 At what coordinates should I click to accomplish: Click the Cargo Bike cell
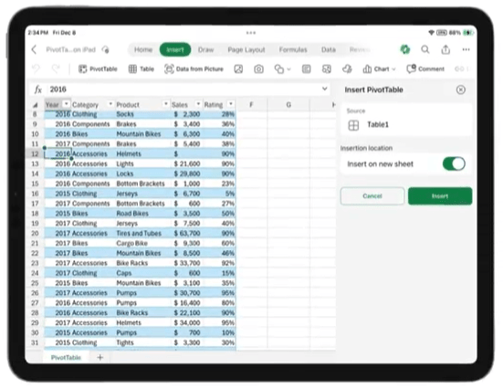[x=143, y=243]
